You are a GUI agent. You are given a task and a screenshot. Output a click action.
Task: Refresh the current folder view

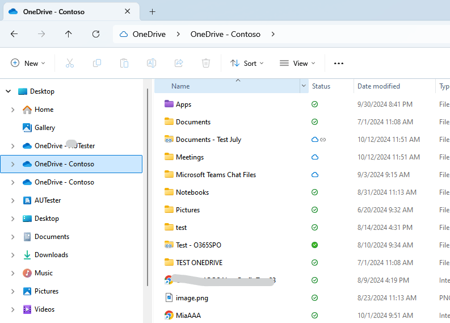[96, 34]
